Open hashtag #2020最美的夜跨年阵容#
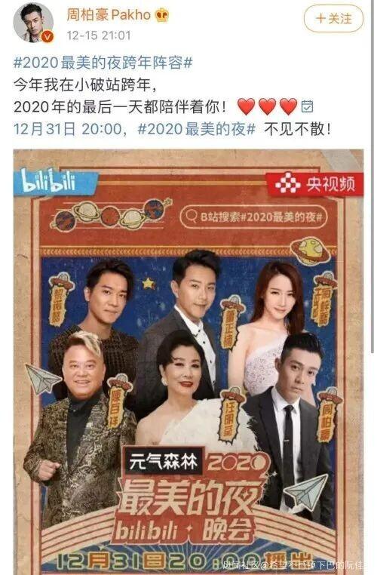377x575 pixels. [103, 63]
